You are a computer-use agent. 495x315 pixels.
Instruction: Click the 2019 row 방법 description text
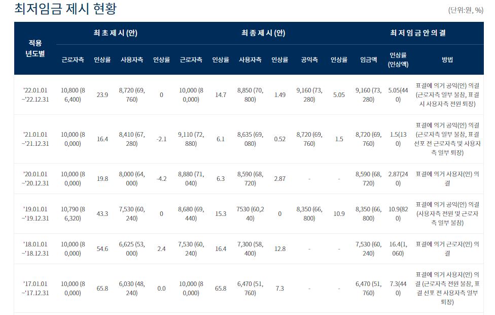(447, 213)
